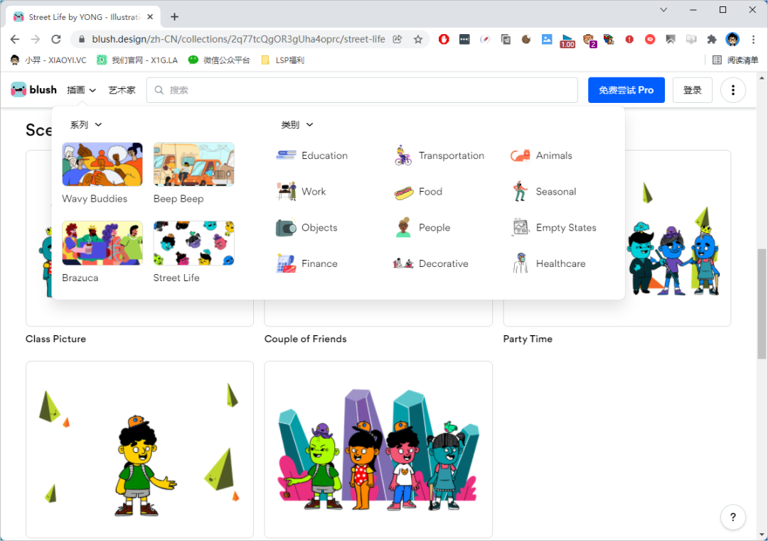Open the reading list button
Image resolution: width=768 pixels, height=541 pixels.
pyautogui.click(x=735, y=60)
